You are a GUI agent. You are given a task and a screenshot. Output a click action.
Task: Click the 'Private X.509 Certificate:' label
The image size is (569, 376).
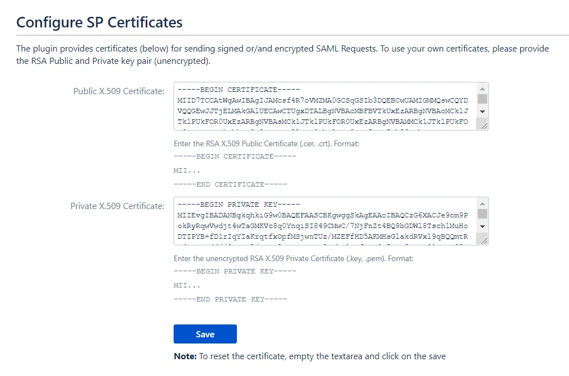(x=118, y=206)
